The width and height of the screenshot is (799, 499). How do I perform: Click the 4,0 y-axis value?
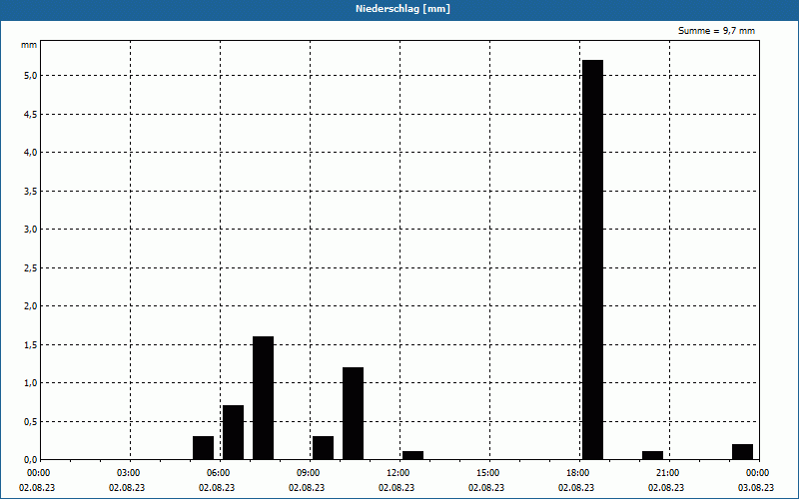30,153
